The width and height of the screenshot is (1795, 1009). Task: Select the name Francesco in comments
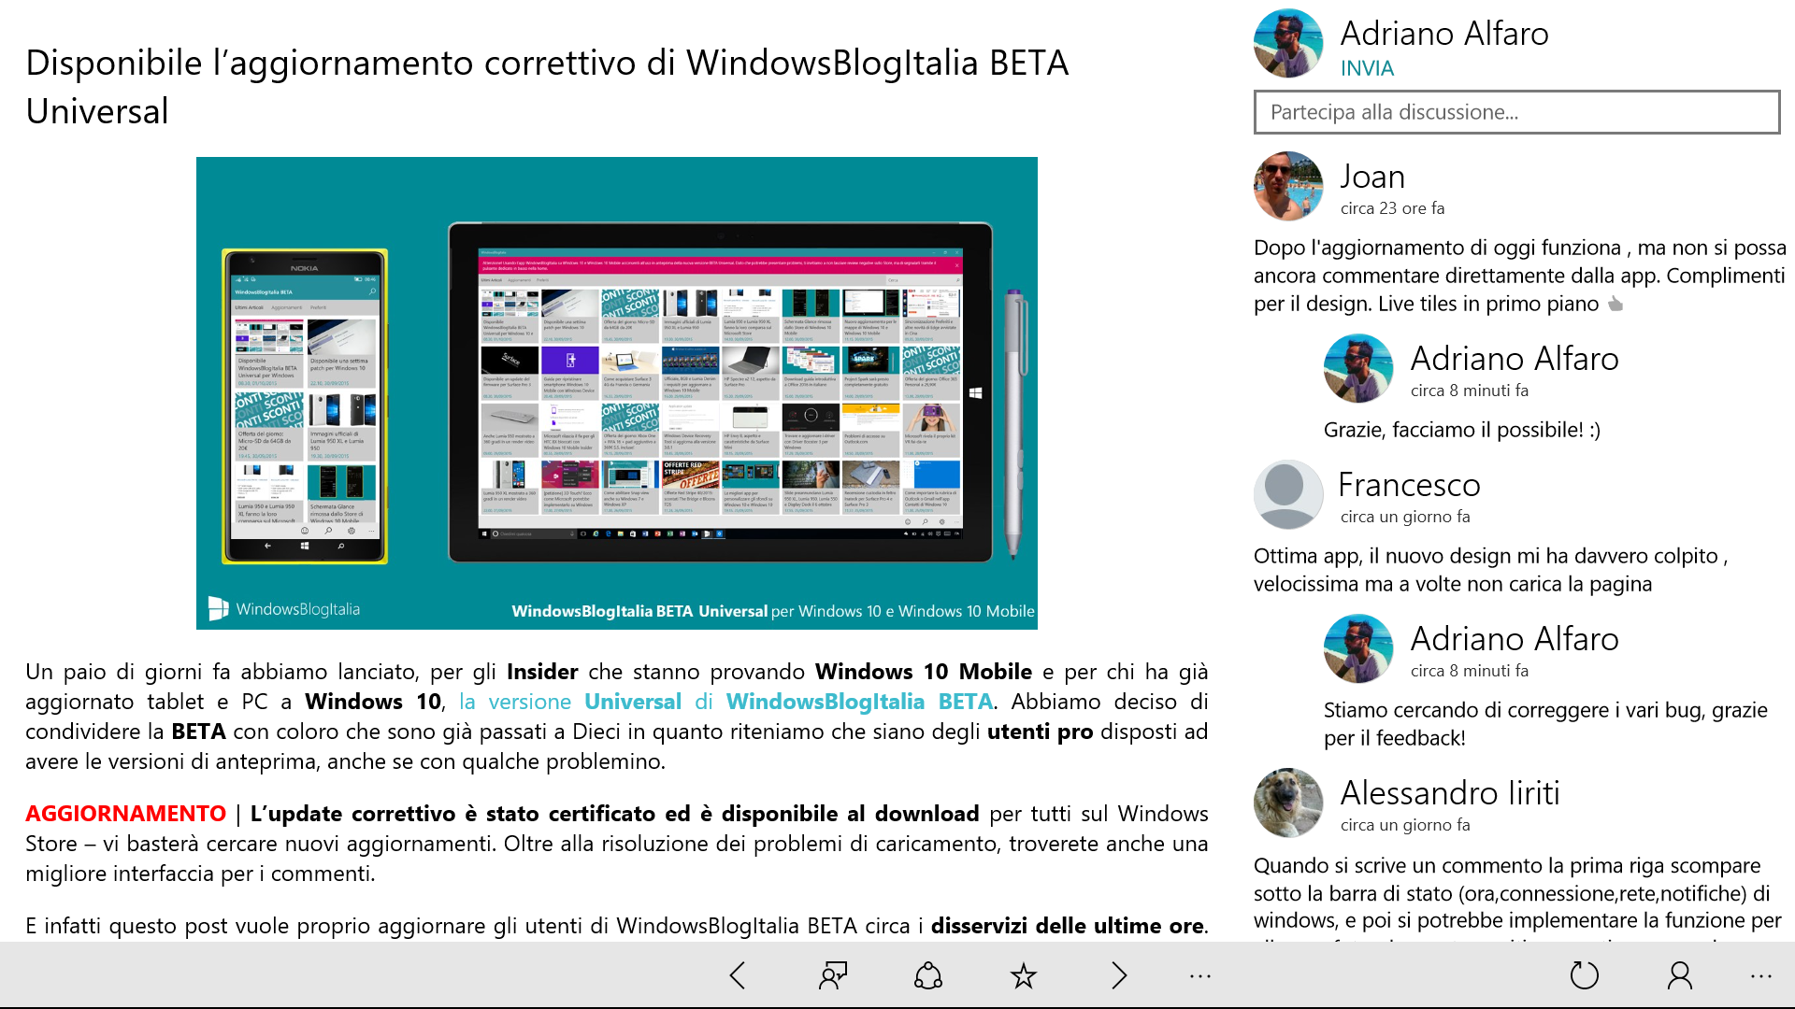(1410, 485)
